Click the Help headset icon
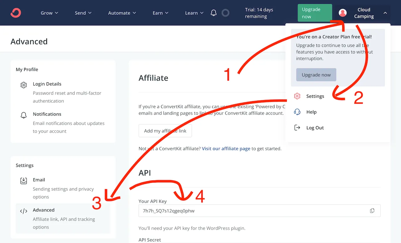 [x=297, y=112]
